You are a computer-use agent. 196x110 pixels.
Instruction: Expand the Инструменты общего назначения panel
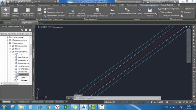coord(51,19)
